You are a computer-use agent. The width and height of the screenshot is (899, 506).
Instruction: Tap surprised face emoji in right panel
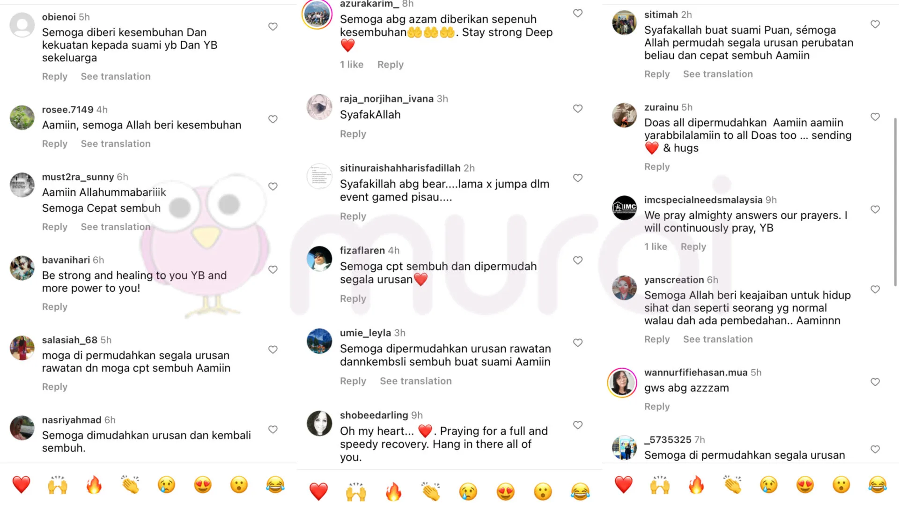click(841, 484)
